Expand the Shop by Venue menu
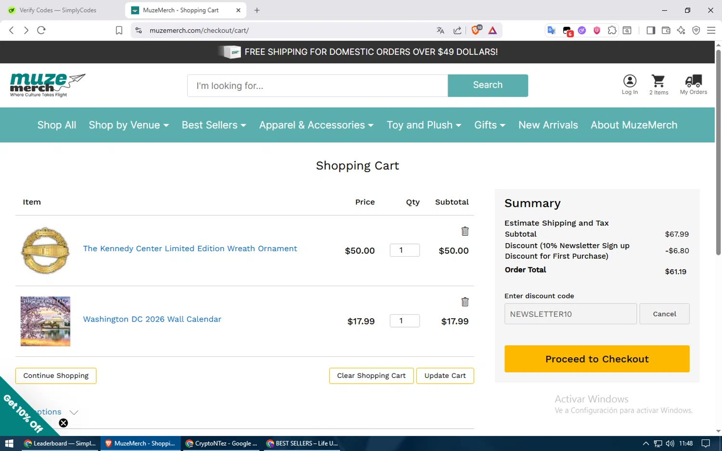 click(x=129, y=125)
